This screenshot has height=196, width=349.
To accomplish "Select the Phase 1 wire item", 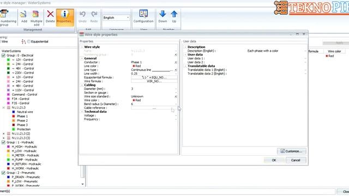I will 22,116.
